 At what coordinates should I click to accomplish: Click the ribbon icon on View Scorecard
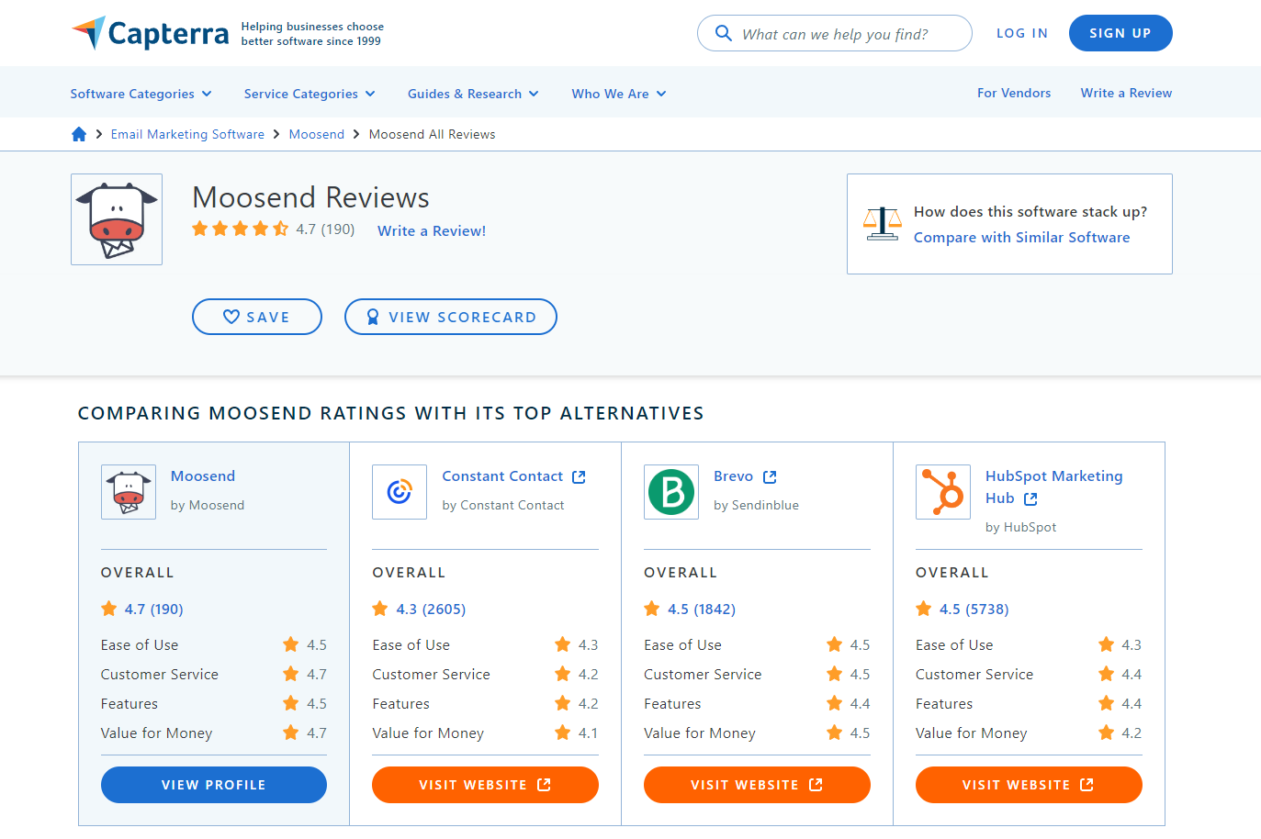(x=373, y=317)
